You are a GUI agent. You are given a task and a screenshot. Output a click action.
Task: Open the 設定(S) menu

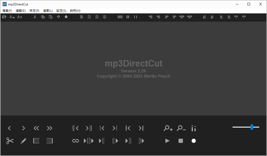61,11
